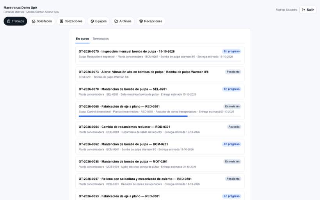The width and height of the screenshot is (320, 200).
Task: Click 'BOM-0201 · Bomba de pulpa Warman 8/6' under OT-2026-0073
Action: (103, 77)
